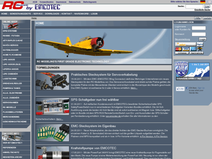Open the sps.emcotec.de link
The height and width of the screenshot is (159, 212).
click(113, 116)
